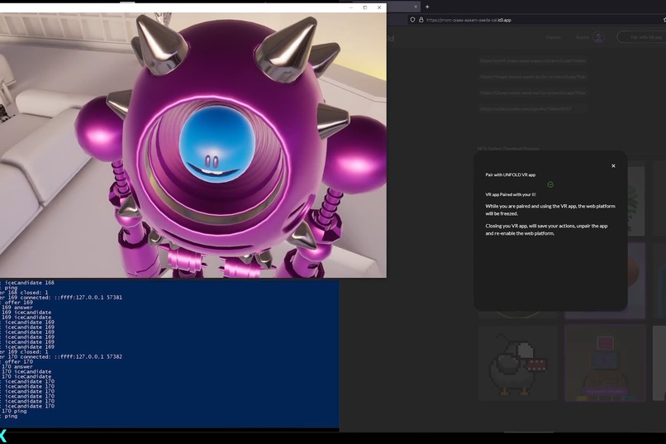Maximize the VR viewer window
This screenshot has height=444, width=666.
click(x=365, y=7)
